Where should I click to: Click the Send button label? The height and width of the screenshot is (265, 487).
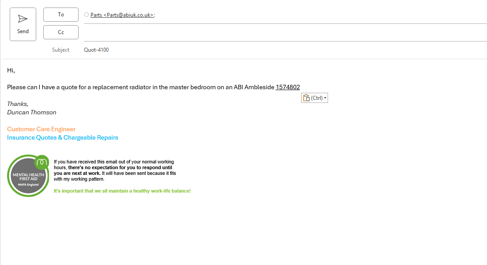pyautogui.click(x=23, y=31)
